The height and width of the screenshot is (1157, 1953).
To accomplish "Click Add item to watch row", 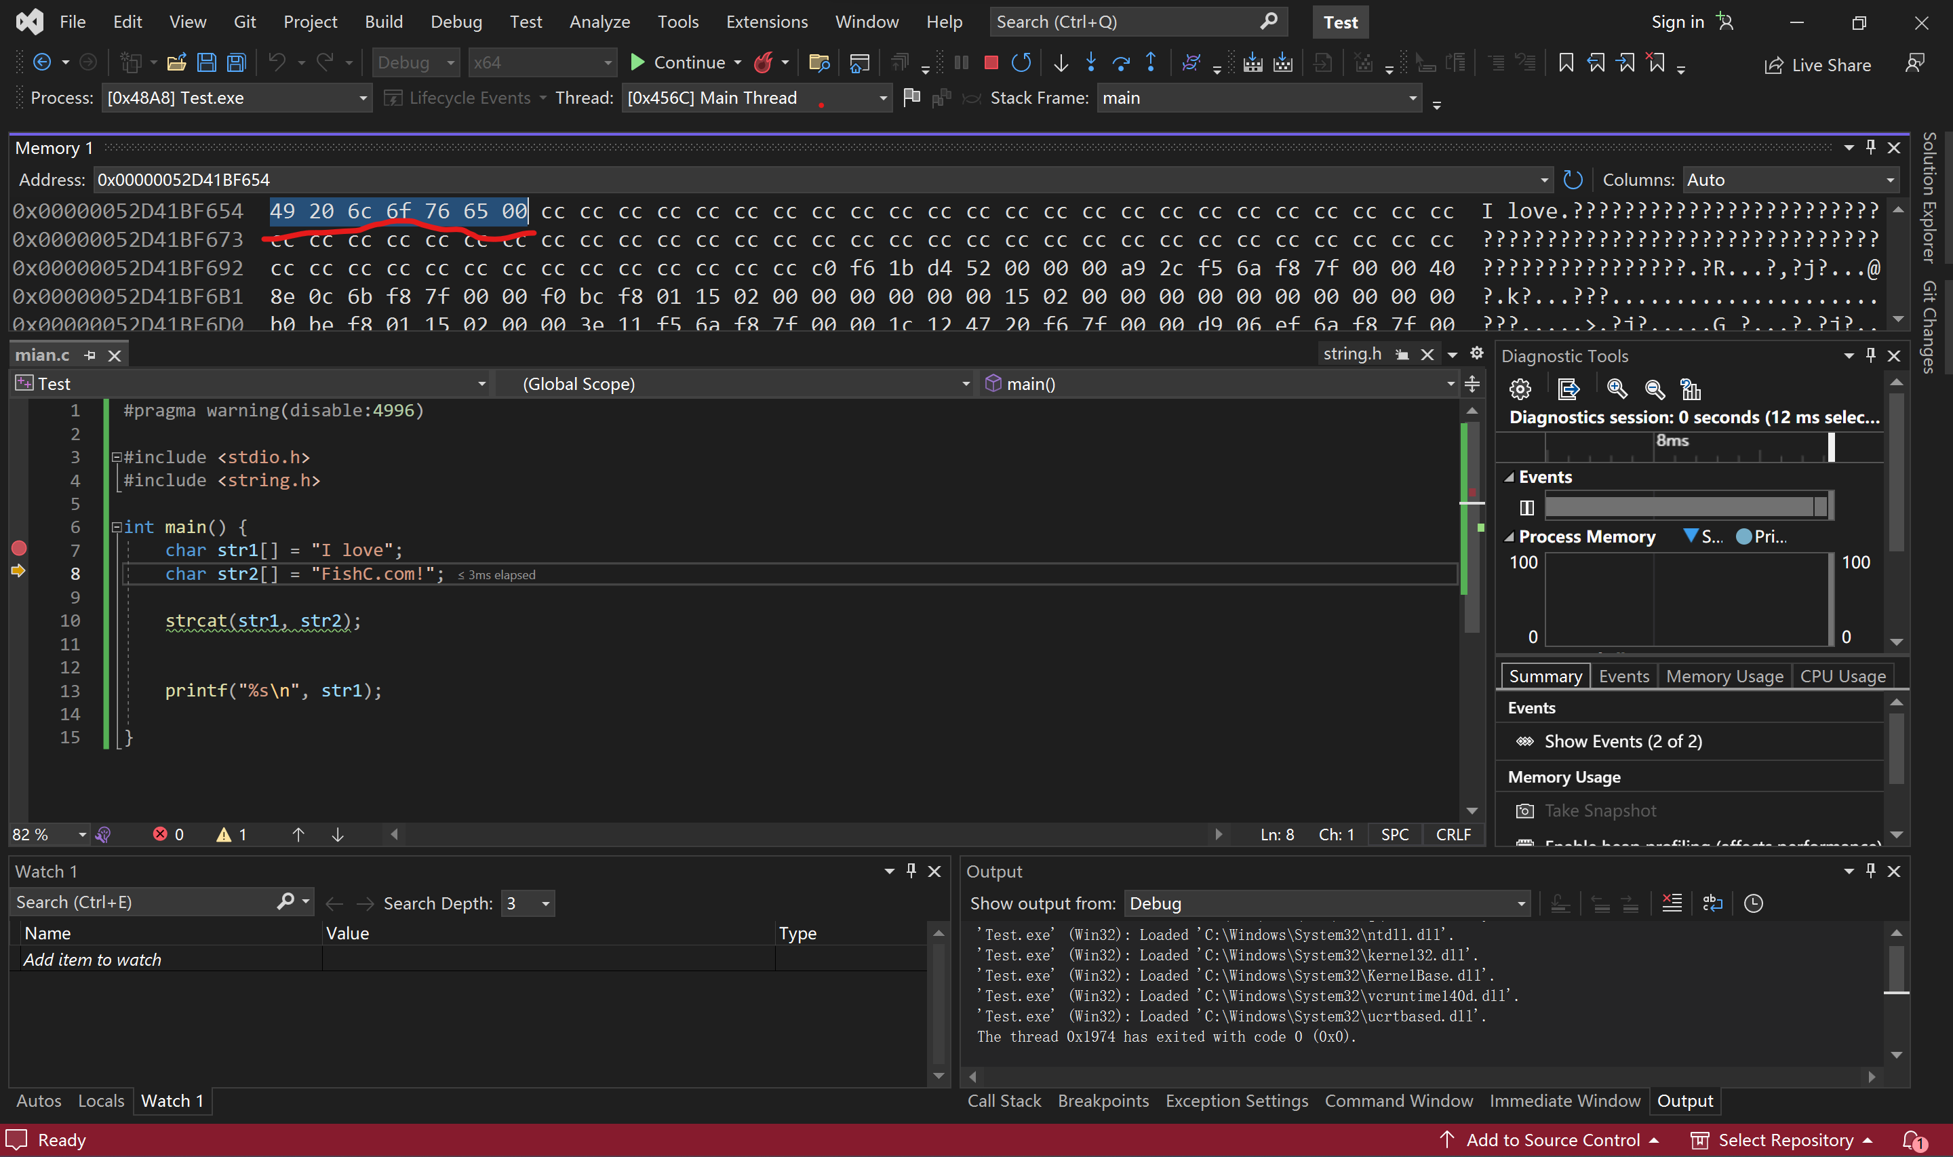I will (x=469, y=960).
